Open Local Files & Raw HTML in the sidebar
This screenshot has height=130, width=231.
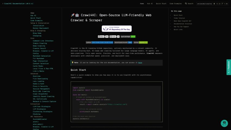pyautogui.click(x=43, y=69)
